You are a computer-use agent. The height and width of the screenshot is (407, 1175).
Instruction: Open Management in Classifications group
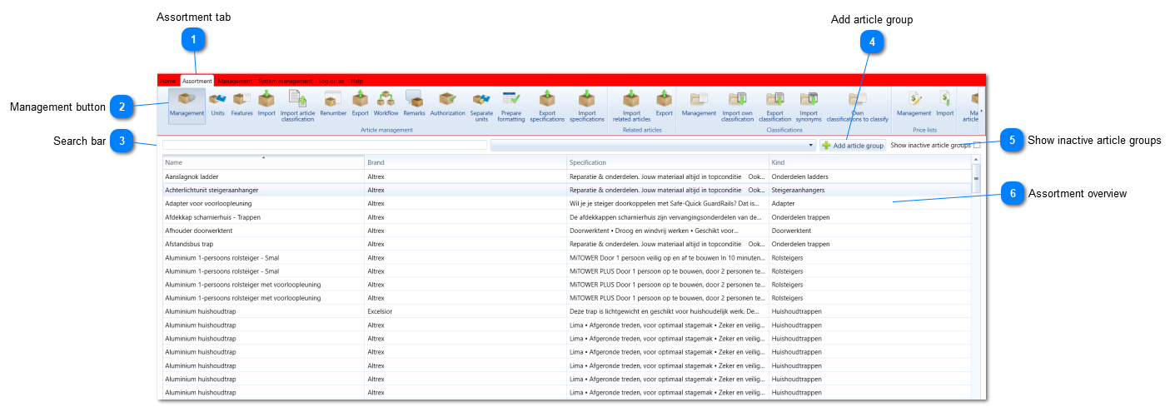coord(699,103)
